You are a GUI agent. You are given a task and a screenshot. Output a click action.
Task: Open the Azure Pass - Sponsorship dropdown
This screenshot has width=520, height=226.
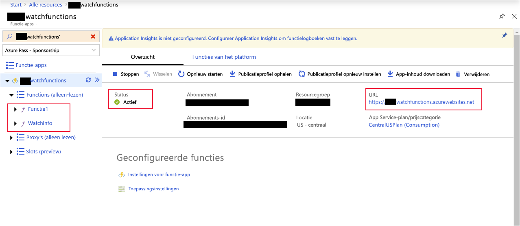[51, 50]
